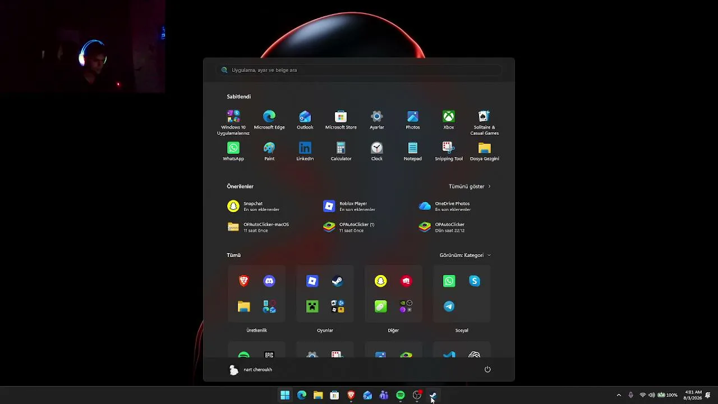Open recommended Roblox Player item
The image size is (718, 404).
click(x=349, y=206)
